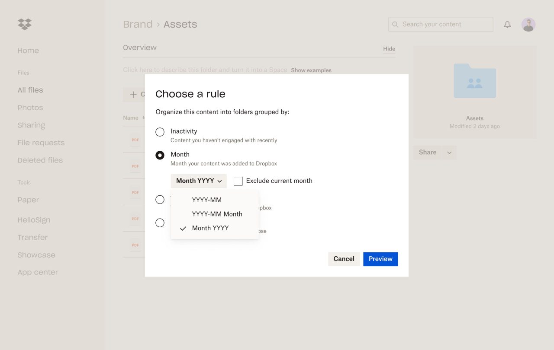Choose YYYY-MM from the format menu
Screen dimensions: 554x350
(206, 200)
